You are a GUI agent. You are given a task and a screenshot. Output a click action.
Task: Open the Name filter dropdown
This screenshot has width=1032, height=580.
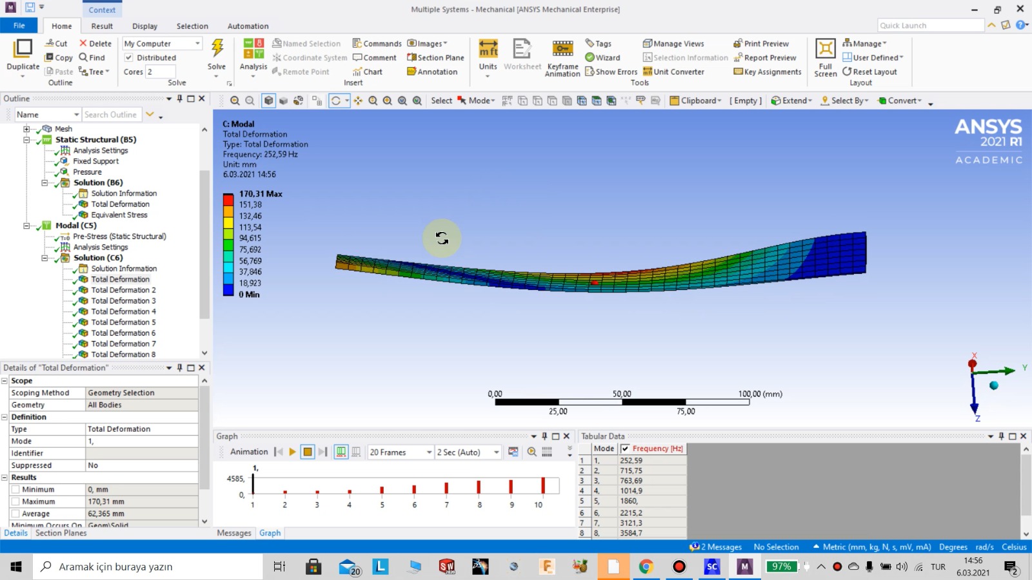click(x=48, y=115)
